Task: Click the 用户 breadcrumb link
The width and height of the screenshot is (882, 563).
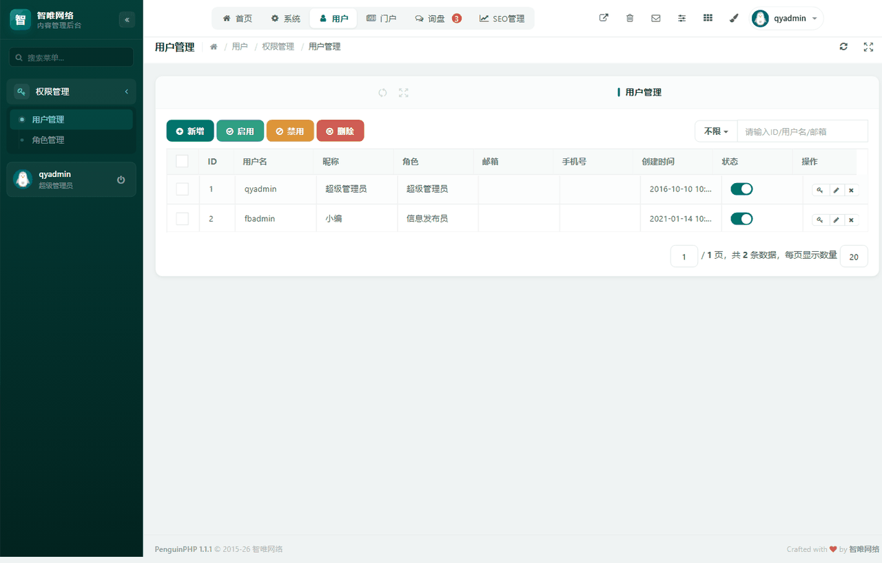Action: 240,47
